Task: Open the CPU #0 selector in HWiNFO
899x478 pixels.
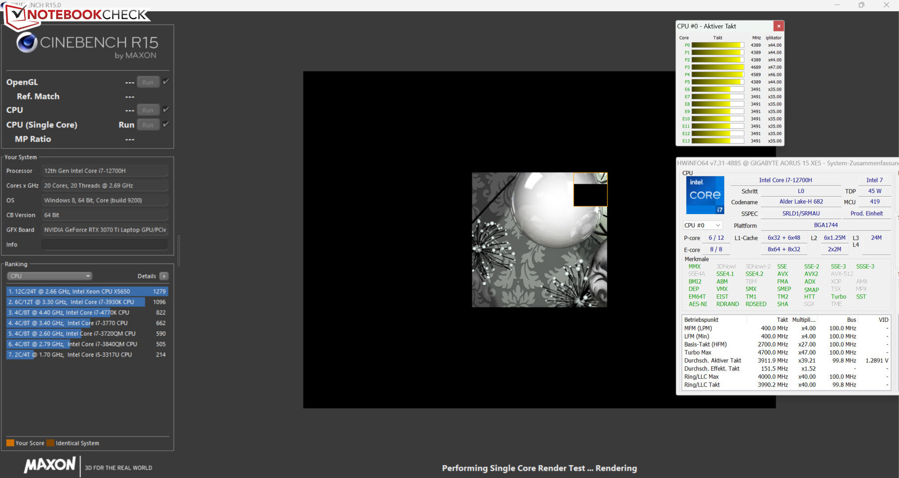Action: tap(702, 225)
